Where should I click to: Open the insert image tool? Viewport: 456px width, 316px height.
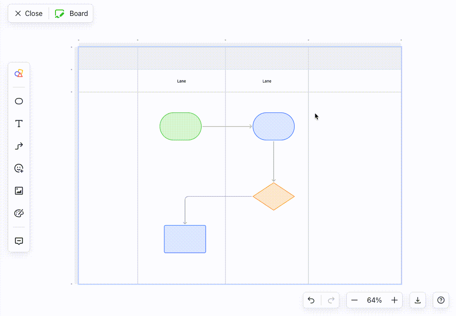click(18, 191)
